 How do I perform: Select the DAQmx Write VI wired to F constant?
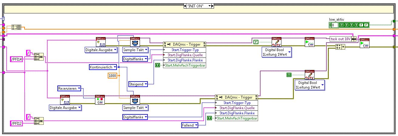click(276, 42)
